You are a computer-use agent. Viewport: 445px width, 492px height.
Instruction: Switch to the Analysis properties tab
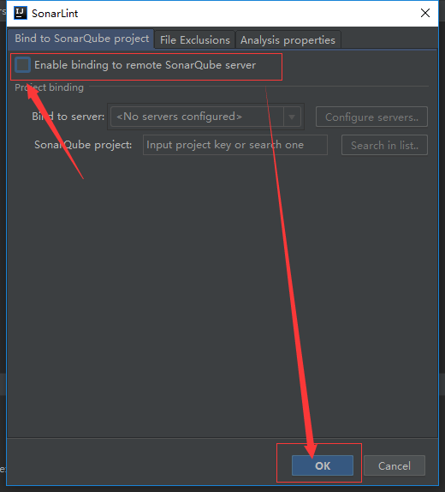coord(288,39)
